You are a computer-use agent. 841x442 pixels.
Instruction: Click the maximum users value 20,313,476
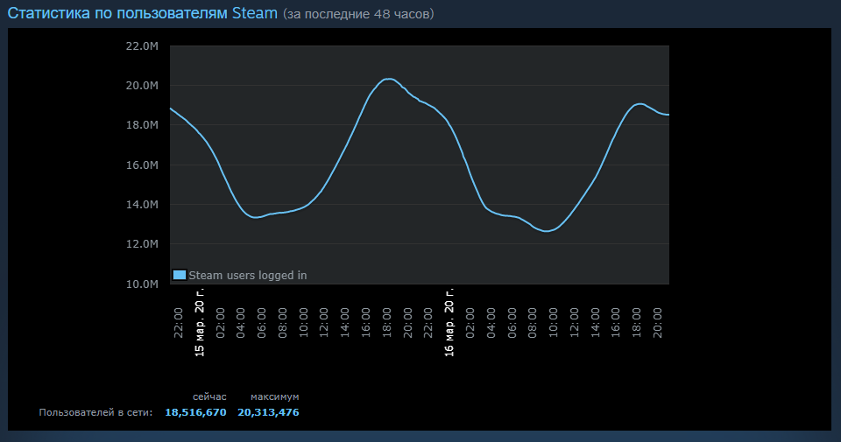coord(268,412)
